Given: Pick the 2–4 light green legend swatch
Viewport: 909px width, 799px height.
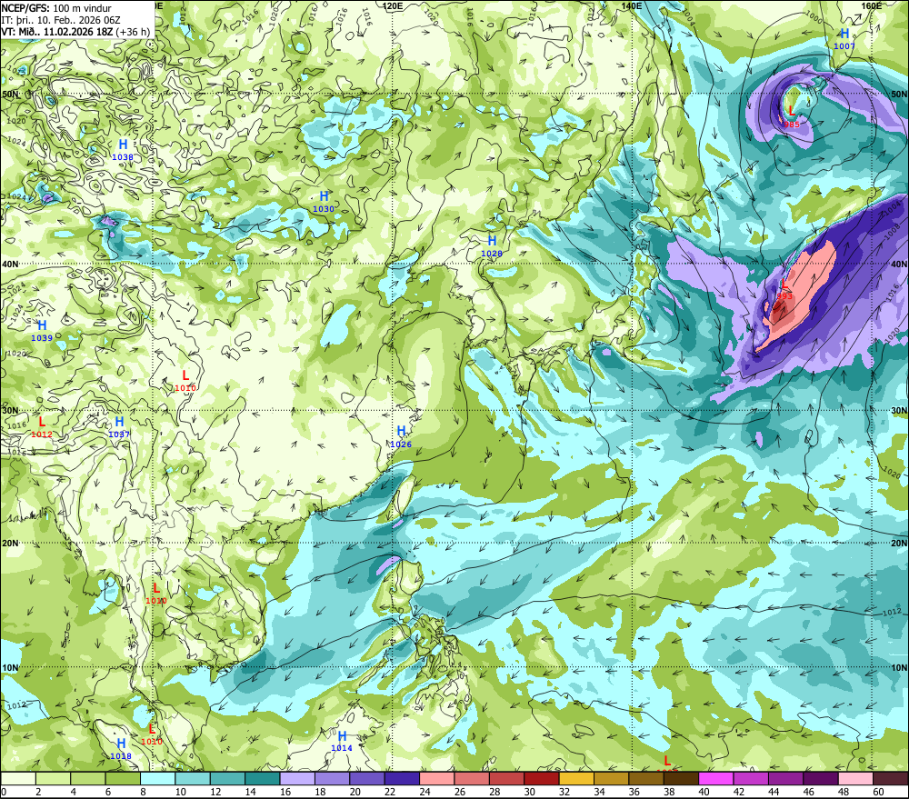Looking at the screenshot, I should coord(54,778).
